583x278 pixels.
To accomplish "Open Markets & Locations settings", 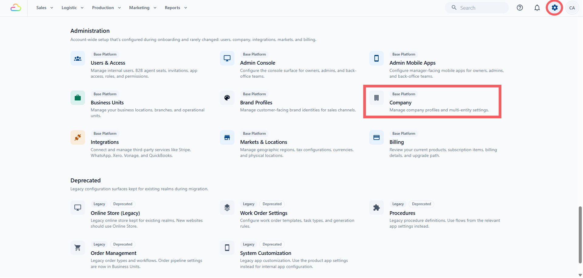I will pos(264,142).
